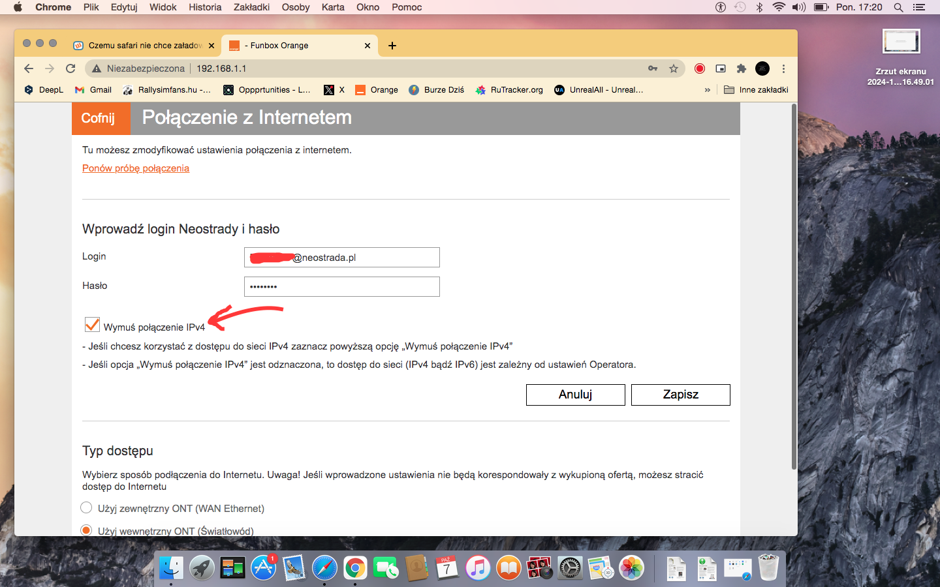Switch to the Czemu safari nie chce tab

(144, 46)
